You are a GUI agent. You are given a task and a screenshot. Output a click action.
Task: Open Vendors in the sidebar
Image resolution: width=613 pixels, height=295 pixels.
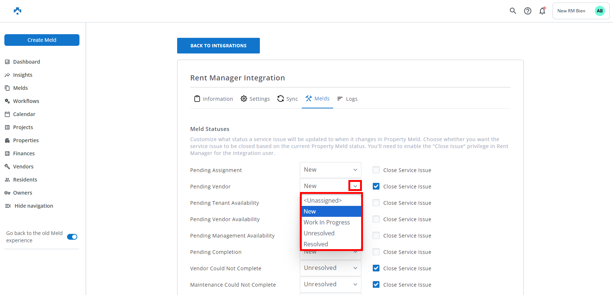(x=23, y=167)
